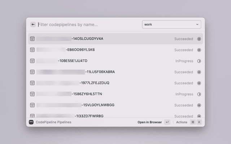Image resolution: width=231 pixels, height=144 pixels.
Task: Focus the Filter codepipelines search field
Action: click(87, 24)
